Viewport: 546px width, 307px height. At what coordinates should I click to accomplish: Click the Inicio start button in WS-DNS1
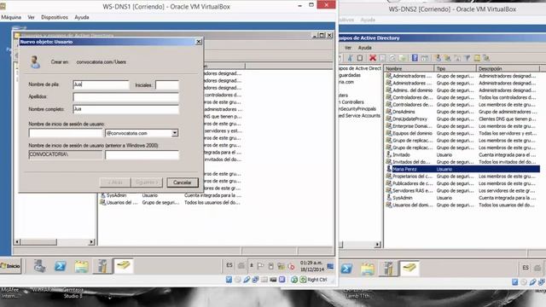click(x=10, y=266)
